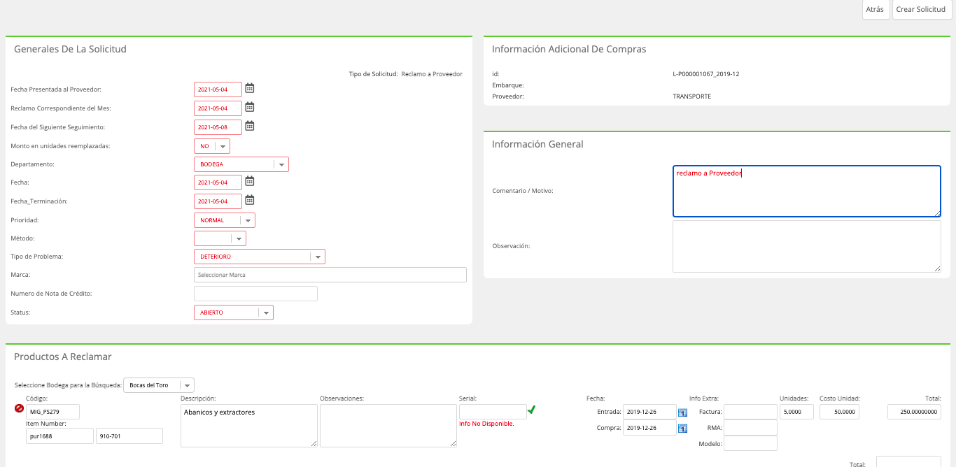The image size is (956, 467).
Task: Click the Crear Solicitud button
Action: [921, 10]
